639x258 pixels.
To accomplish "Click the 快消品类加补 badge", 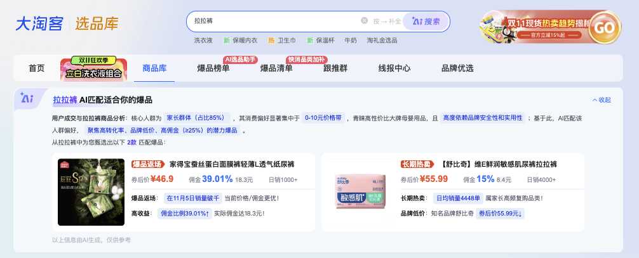I will pyautogui.click(x=307, y=60).
